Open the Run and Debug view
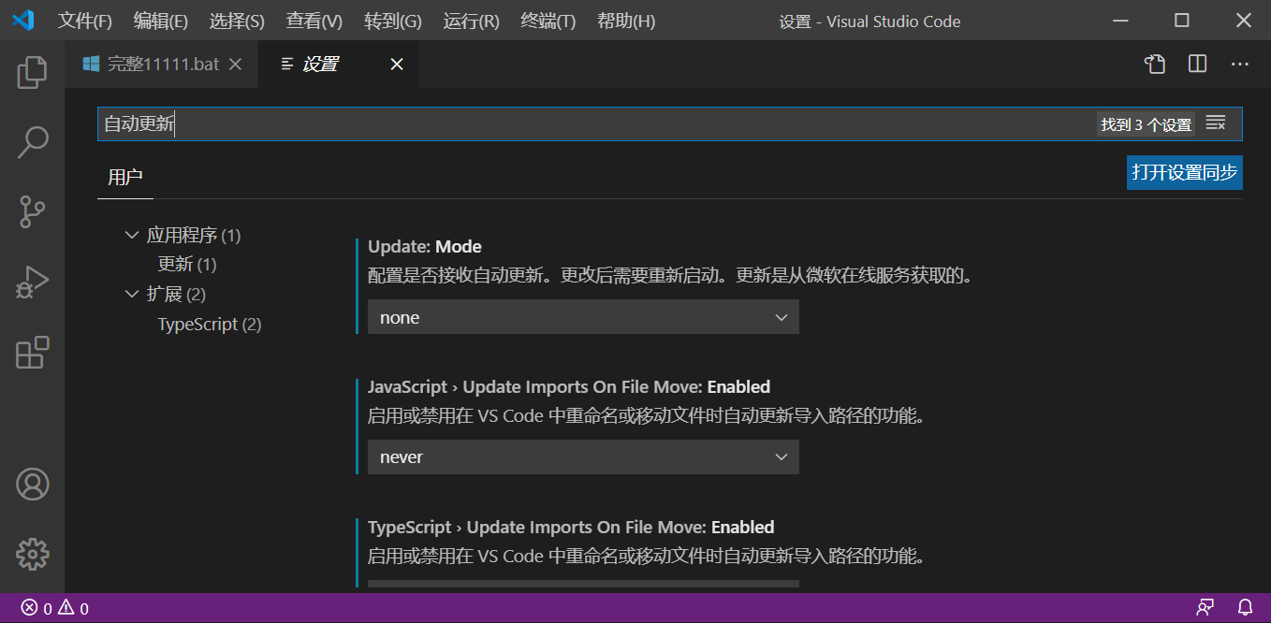The image size is (1271, 623). (x=32, y=282)
